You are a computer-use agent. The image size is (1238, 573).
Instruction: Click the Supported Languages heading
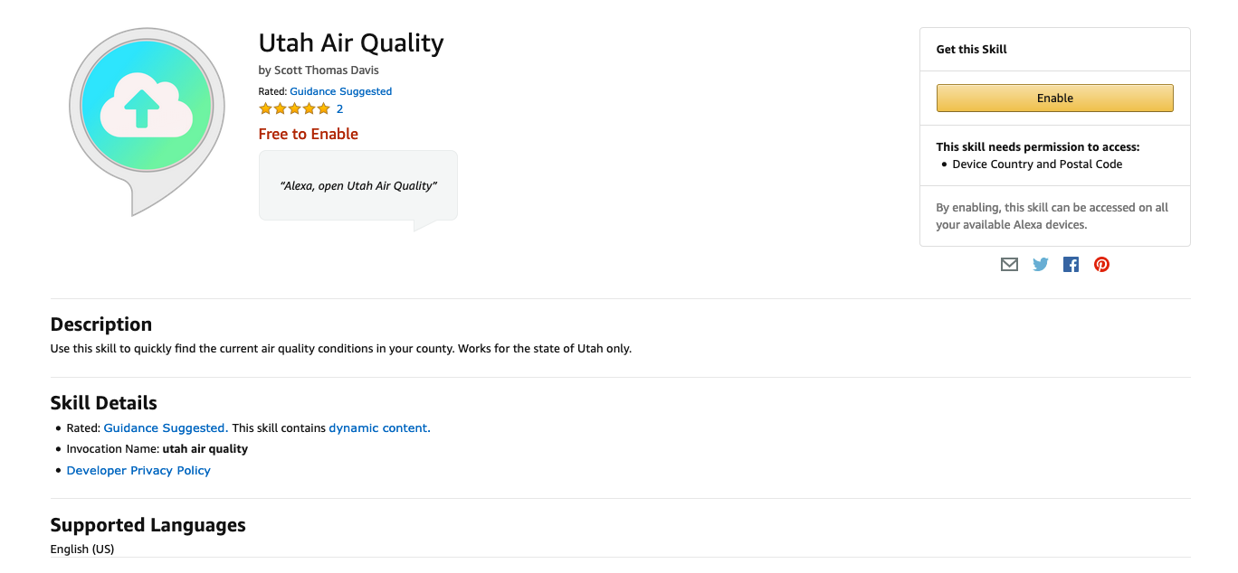click(148, 525)
